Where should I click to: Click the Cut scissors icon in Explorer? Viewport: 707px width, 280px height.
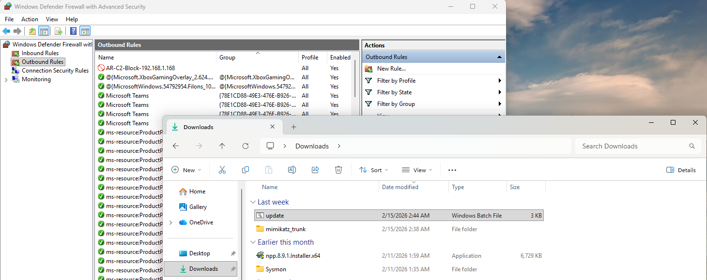pos(222,170)
